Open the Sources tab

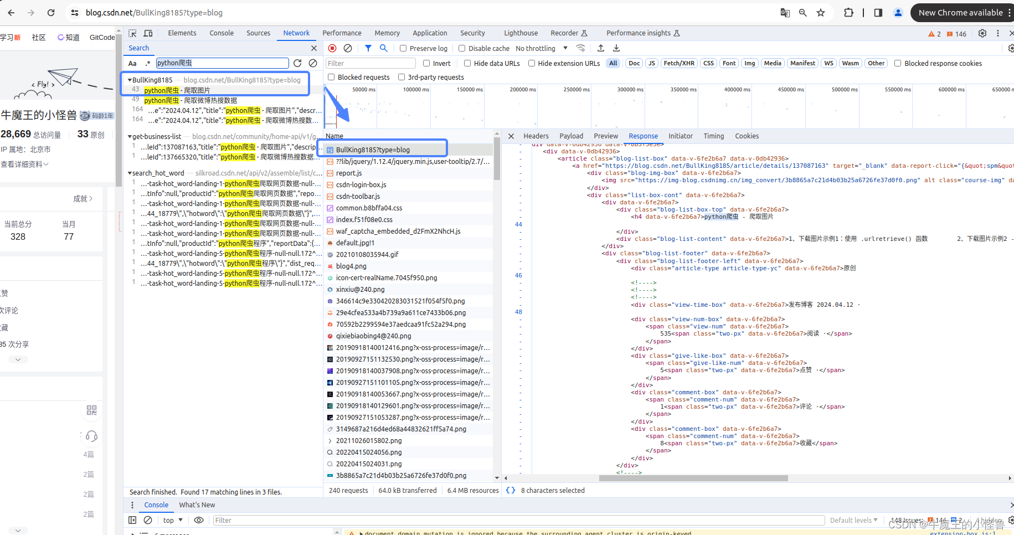point(258,33)
